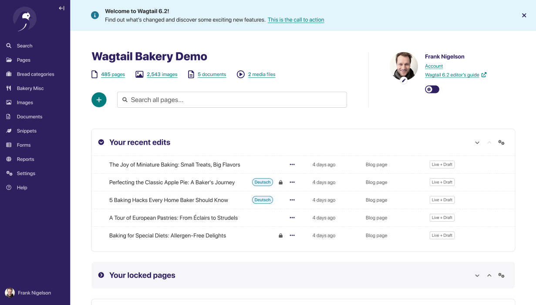Screen dimensions: 536x305
Task: Click the page icon beside 485 pages
Action: coord(94,74)
